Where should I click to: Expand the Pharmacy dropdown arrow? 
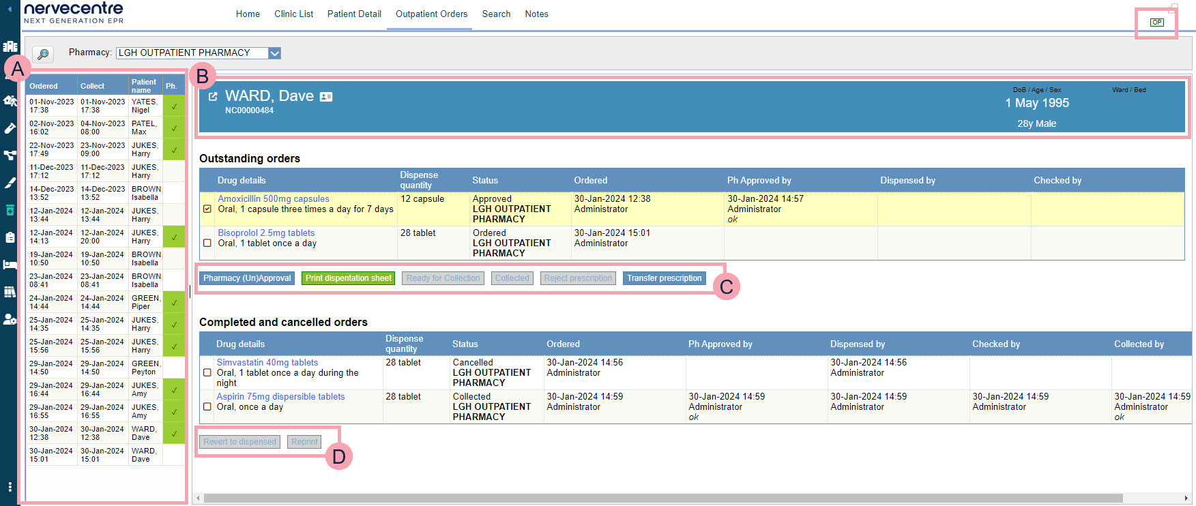(274, 53)
